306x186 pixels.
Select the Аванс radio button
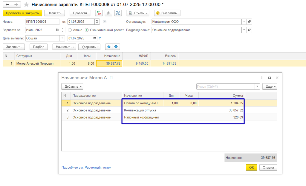pos(70,30)
